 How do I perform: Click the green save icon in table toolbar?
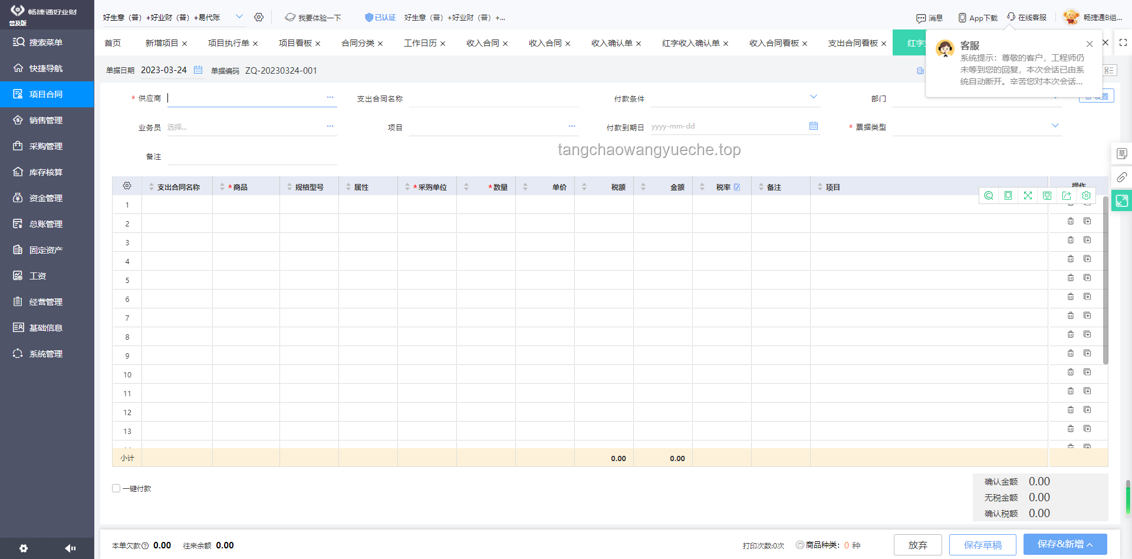click(1047, 196)
